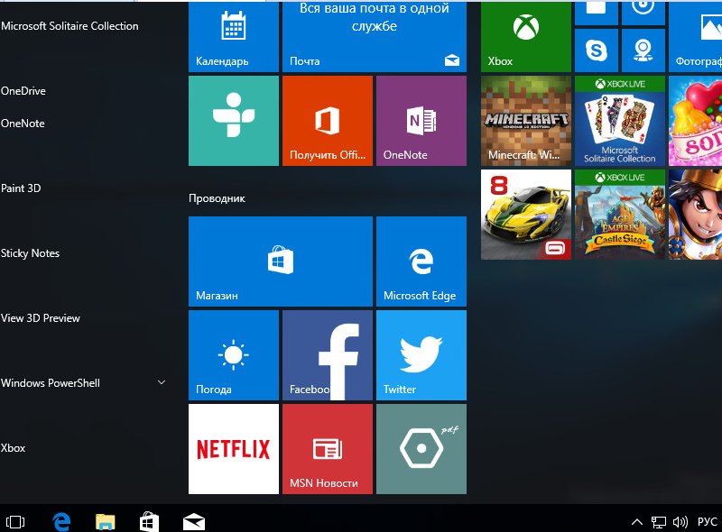The width and height of the screenshot is (722, 532).
Task: Open the Microsoft Solitaire Collection tile
Action: coord(620,121)
